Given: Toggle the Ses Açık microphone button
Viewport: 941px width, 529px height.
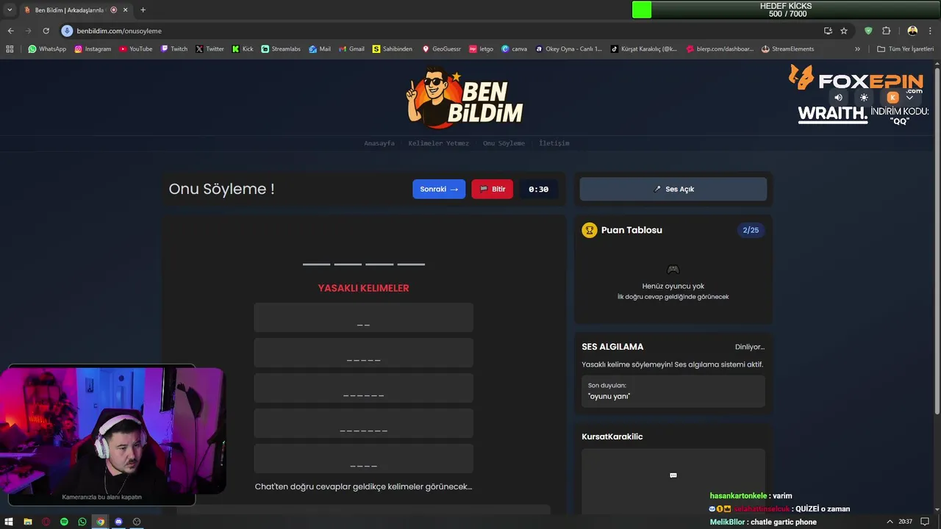Looking at the screenshot, I should (x=673, y=189).
